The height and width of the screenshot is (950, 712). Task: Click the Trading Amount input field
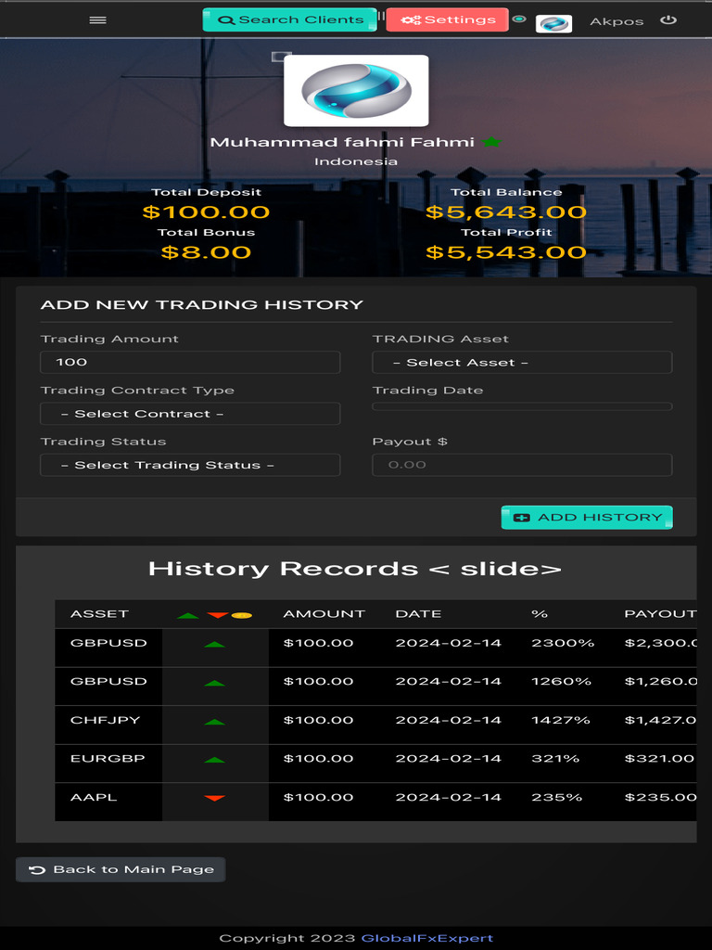pyautogui.click(x=190, y=363)
